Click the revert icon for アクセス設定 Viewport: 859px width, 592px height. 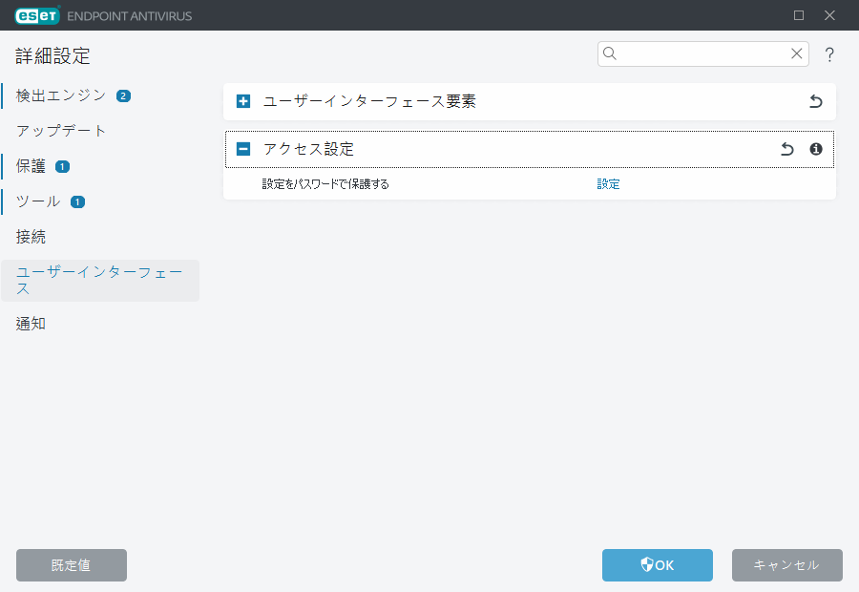[786, 149]
